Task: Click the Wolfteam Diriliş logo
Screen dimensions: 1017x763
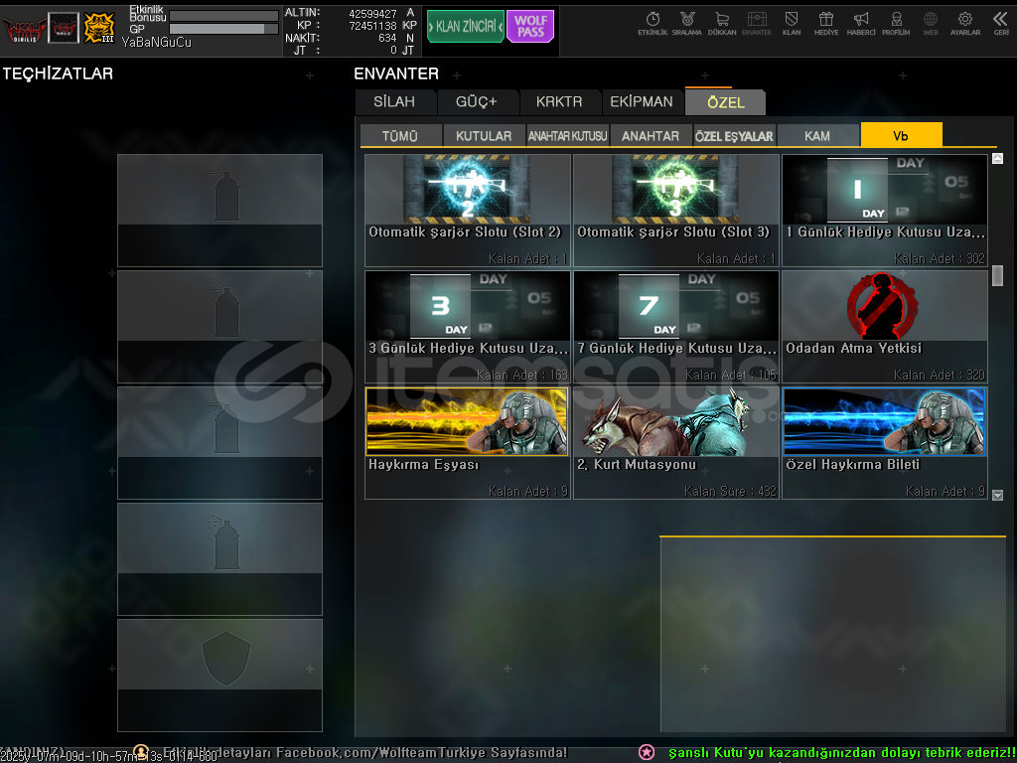Action: coord(24,29)
